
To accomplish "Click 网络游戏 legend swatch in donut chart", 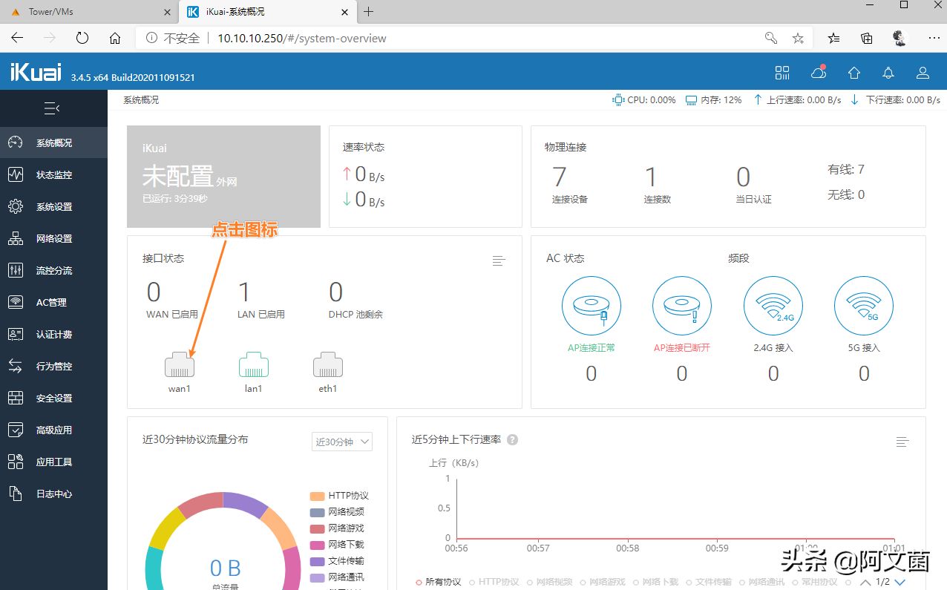I will (317, 528).
